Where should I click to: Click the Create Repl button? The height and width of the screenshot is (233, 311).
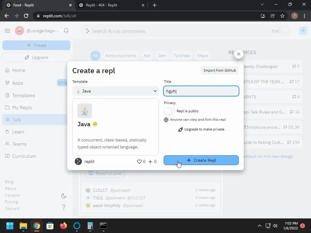(x=201, y=160)
